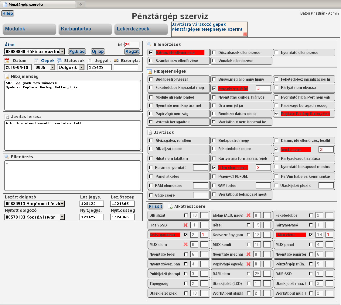341x305 pixels.
Task: Click Kerámia nyomtató quantity field
Action: pyautogui.click(x=201, y=167)
